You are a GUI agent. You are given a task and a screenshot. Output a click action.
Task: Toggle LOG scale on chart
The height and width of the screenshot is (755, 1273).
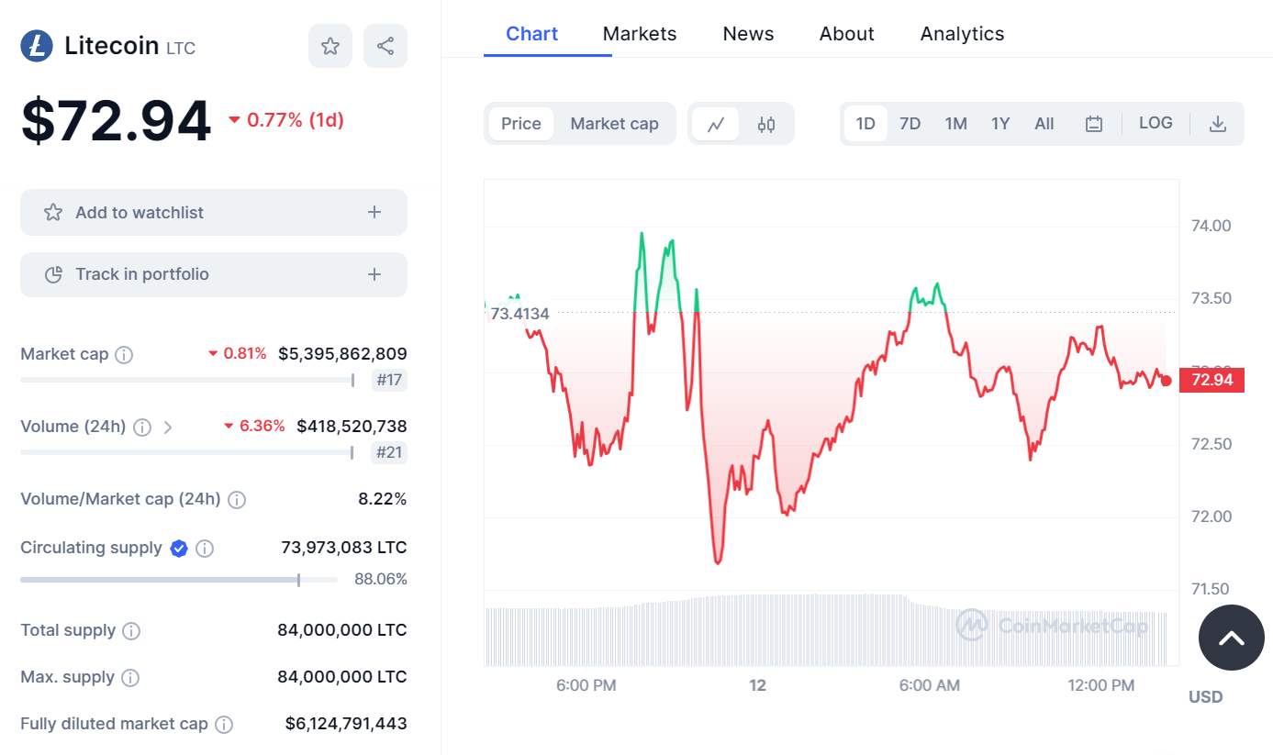pos(1156,123)
